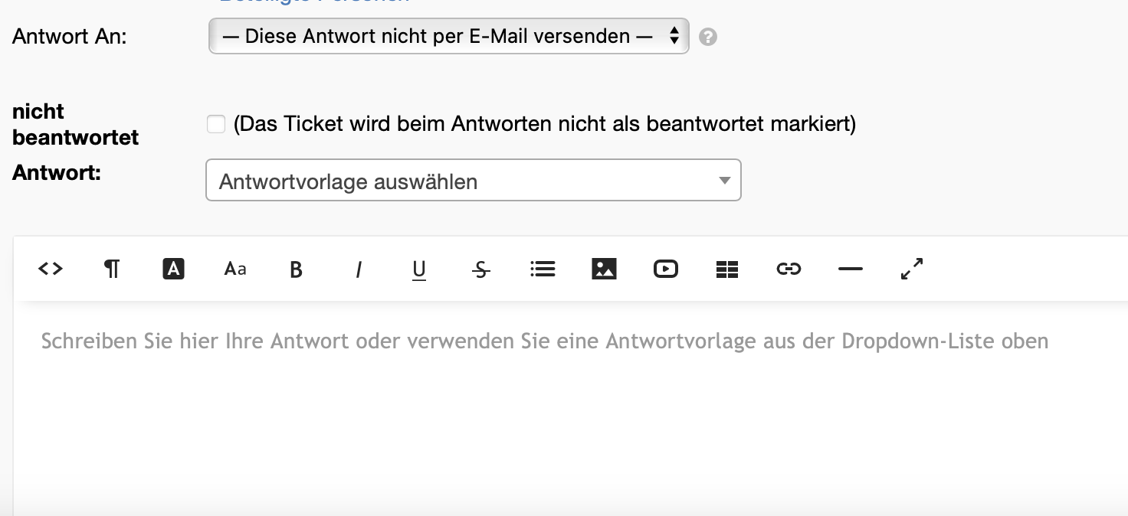Embed a video in the reply

(665, 269)
